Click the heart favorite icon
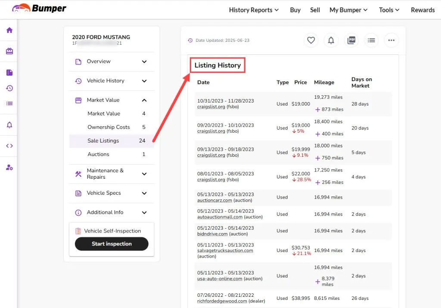The height and width of the screenshot is (308, 441). coord(311,40)
